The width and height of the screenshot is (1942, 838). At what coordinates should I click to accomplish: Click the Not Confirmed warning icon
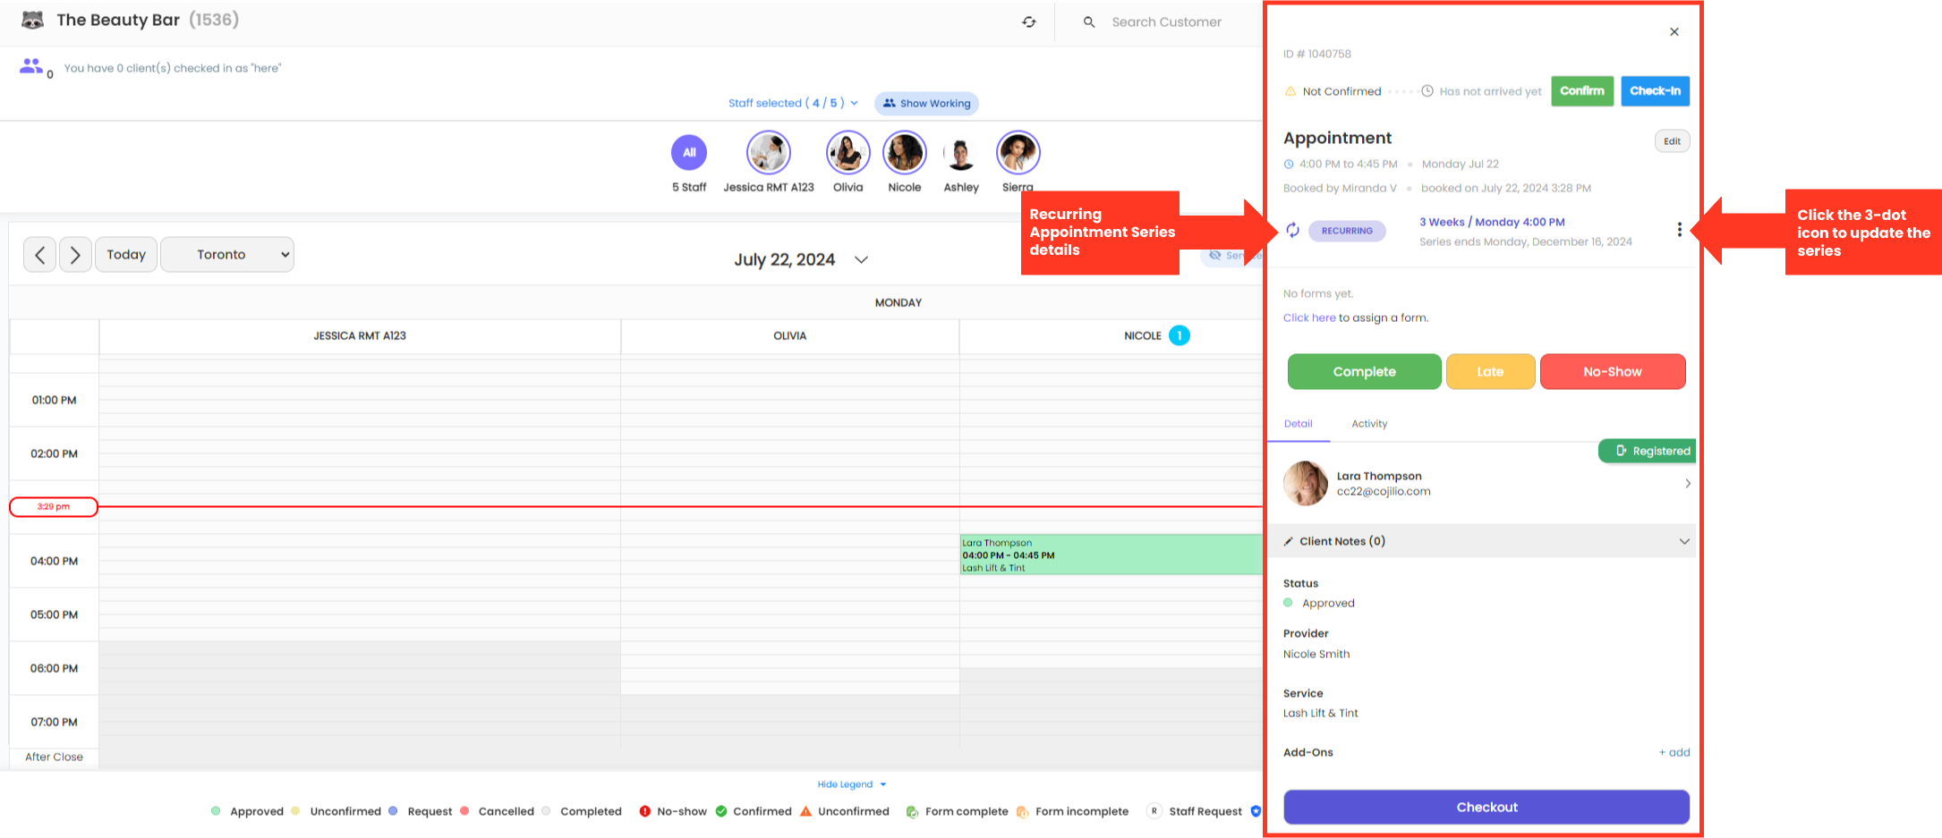pos(1290,91)
